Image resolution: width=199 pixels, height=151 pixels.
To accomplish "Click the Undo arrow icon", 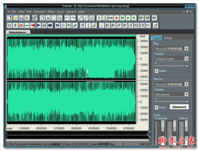I will (x=67, y=18).
